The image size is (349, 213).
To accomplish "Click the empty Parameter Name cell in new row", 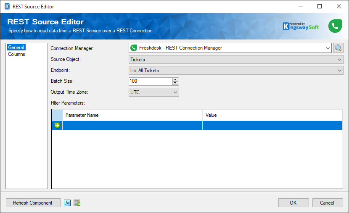I will (x=132, y=125).
